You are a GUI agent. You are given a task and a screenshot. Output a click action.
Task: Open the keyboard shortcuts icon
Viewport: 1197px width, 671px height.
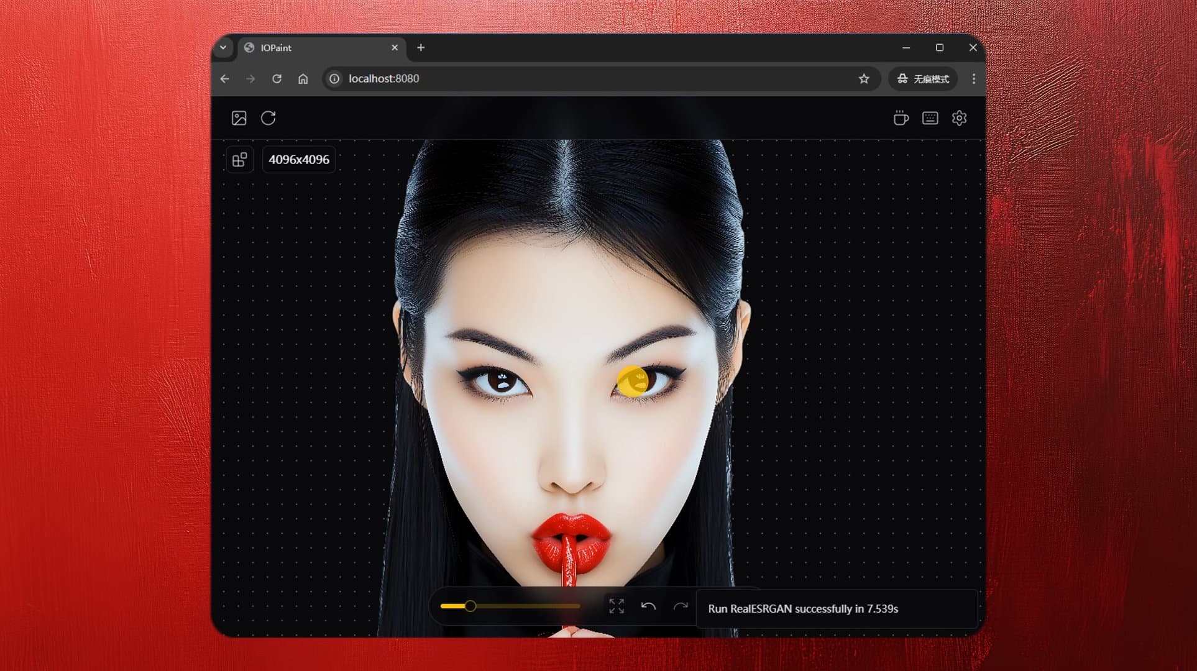930,118
